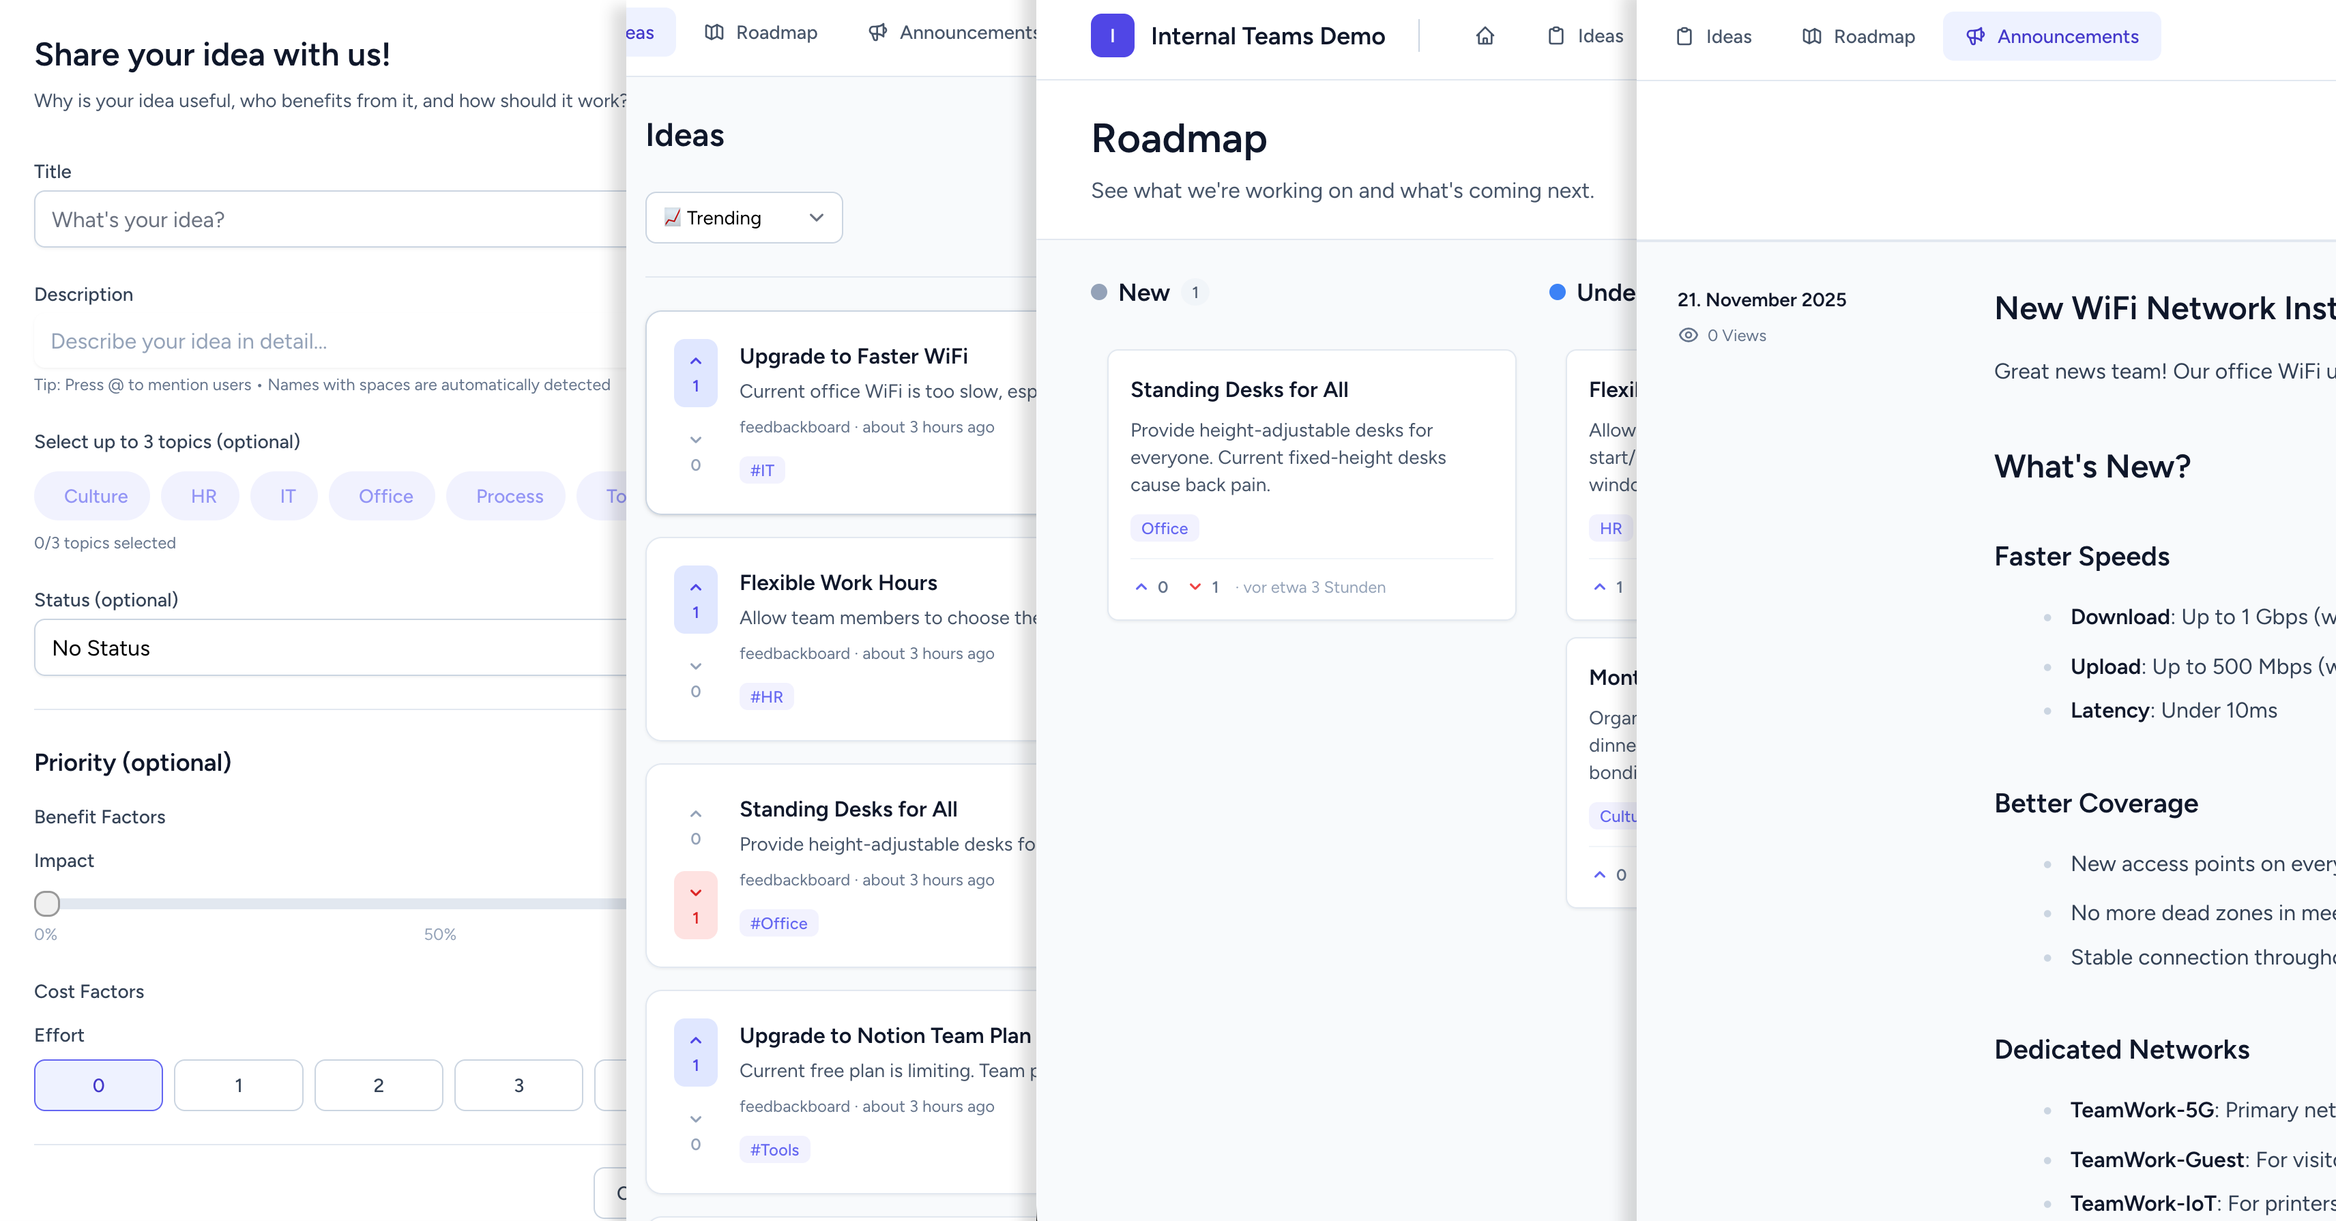This screenshot has width=2336, height=1221.
Task: Upvote the Upgrade to Notion Team Plan idea
Action: (x=695, y=1040)
